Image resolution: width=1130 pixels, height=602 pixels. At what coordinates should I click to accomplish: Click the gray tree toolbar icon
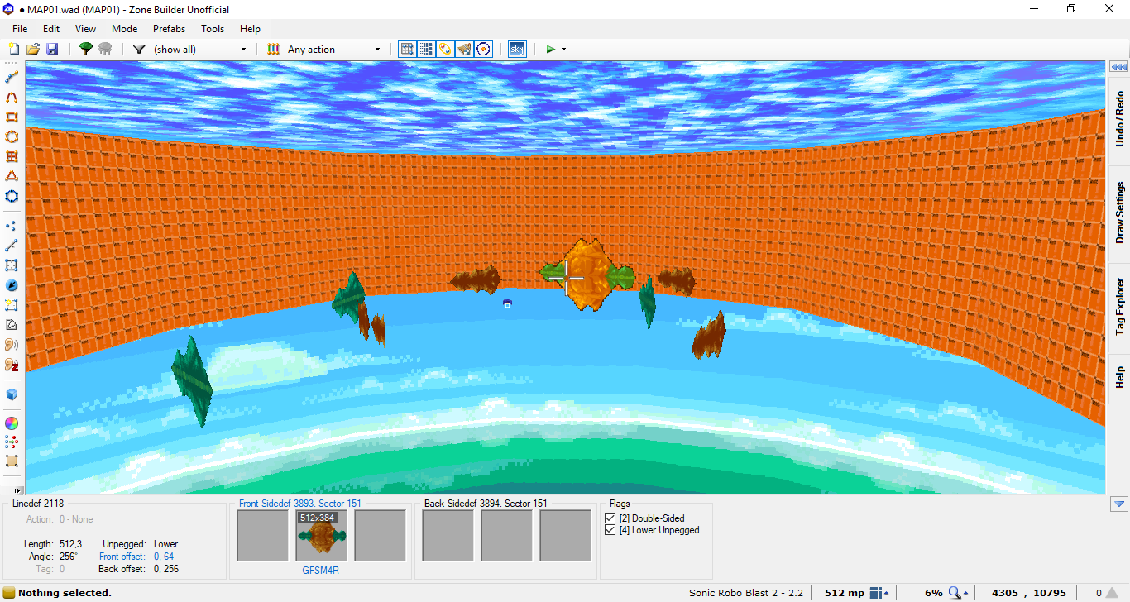(x=105, y=49)
